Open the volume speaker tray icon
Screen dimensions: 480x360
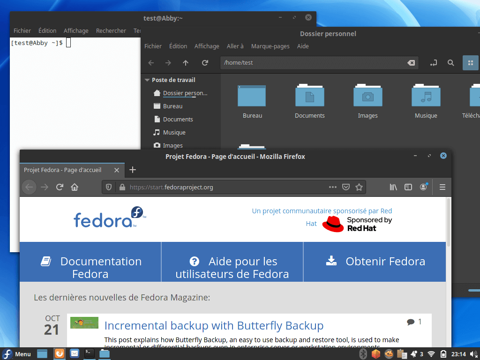473,354
